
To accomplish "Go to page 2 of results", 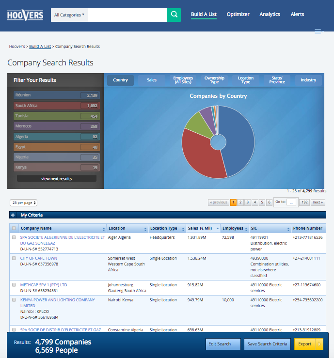I will 240,202.
